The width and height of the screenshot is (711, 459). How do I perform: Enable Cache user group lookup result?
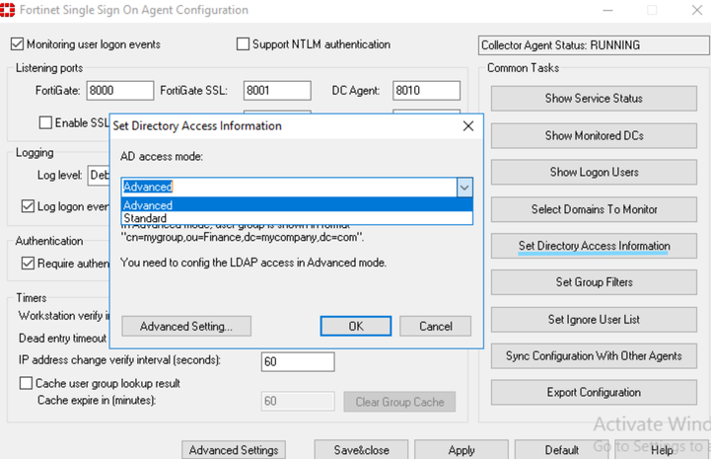pyautogui.click(x=27, y=383)
